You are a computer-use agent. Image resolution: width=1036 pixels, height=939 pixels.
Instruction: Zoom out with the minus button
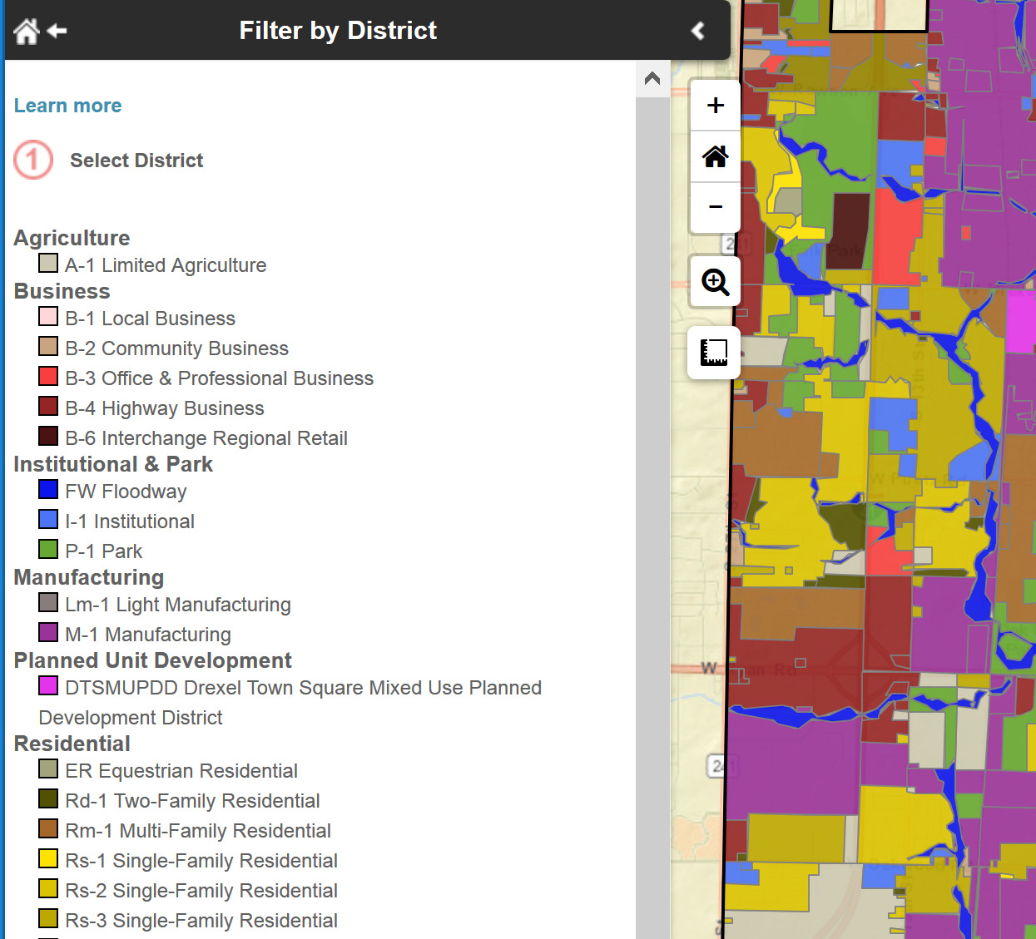(714, 206)
